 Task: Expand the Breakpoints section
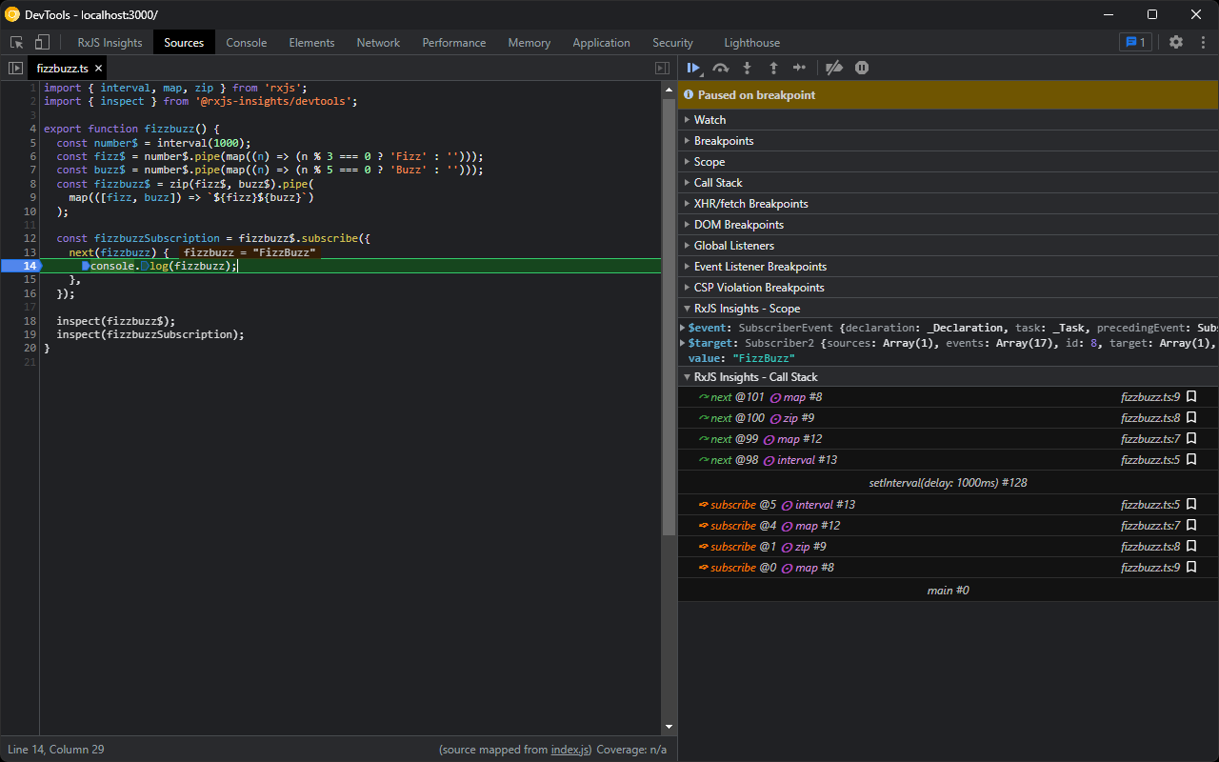(949, 141)
